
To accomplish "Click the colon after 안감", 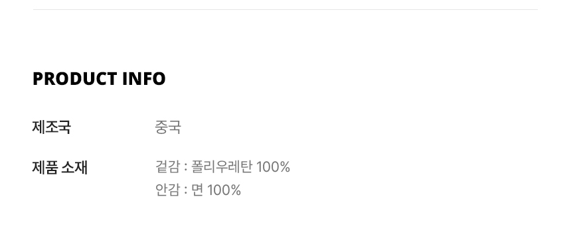I will [x=185, y=190].
